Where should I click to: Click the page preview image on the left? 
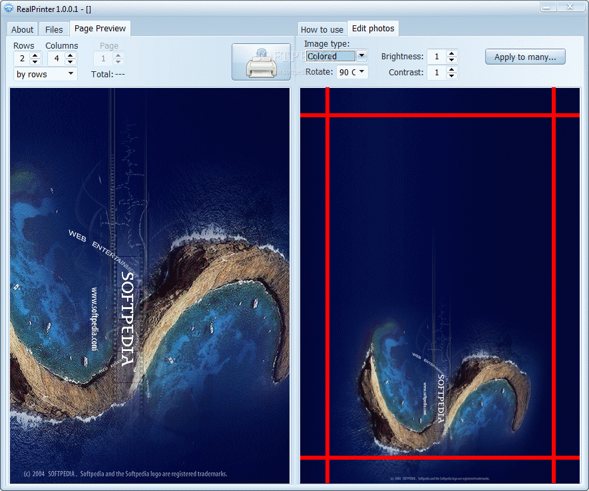coord(150,286)
